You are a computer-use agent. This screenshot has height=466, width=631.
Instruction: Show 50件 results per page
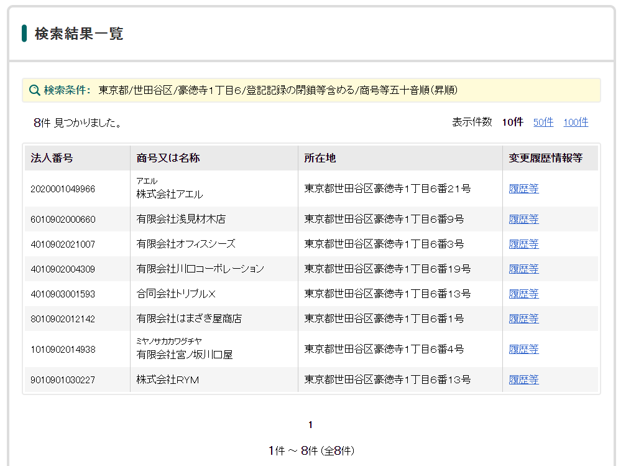[x=543, y=122]
